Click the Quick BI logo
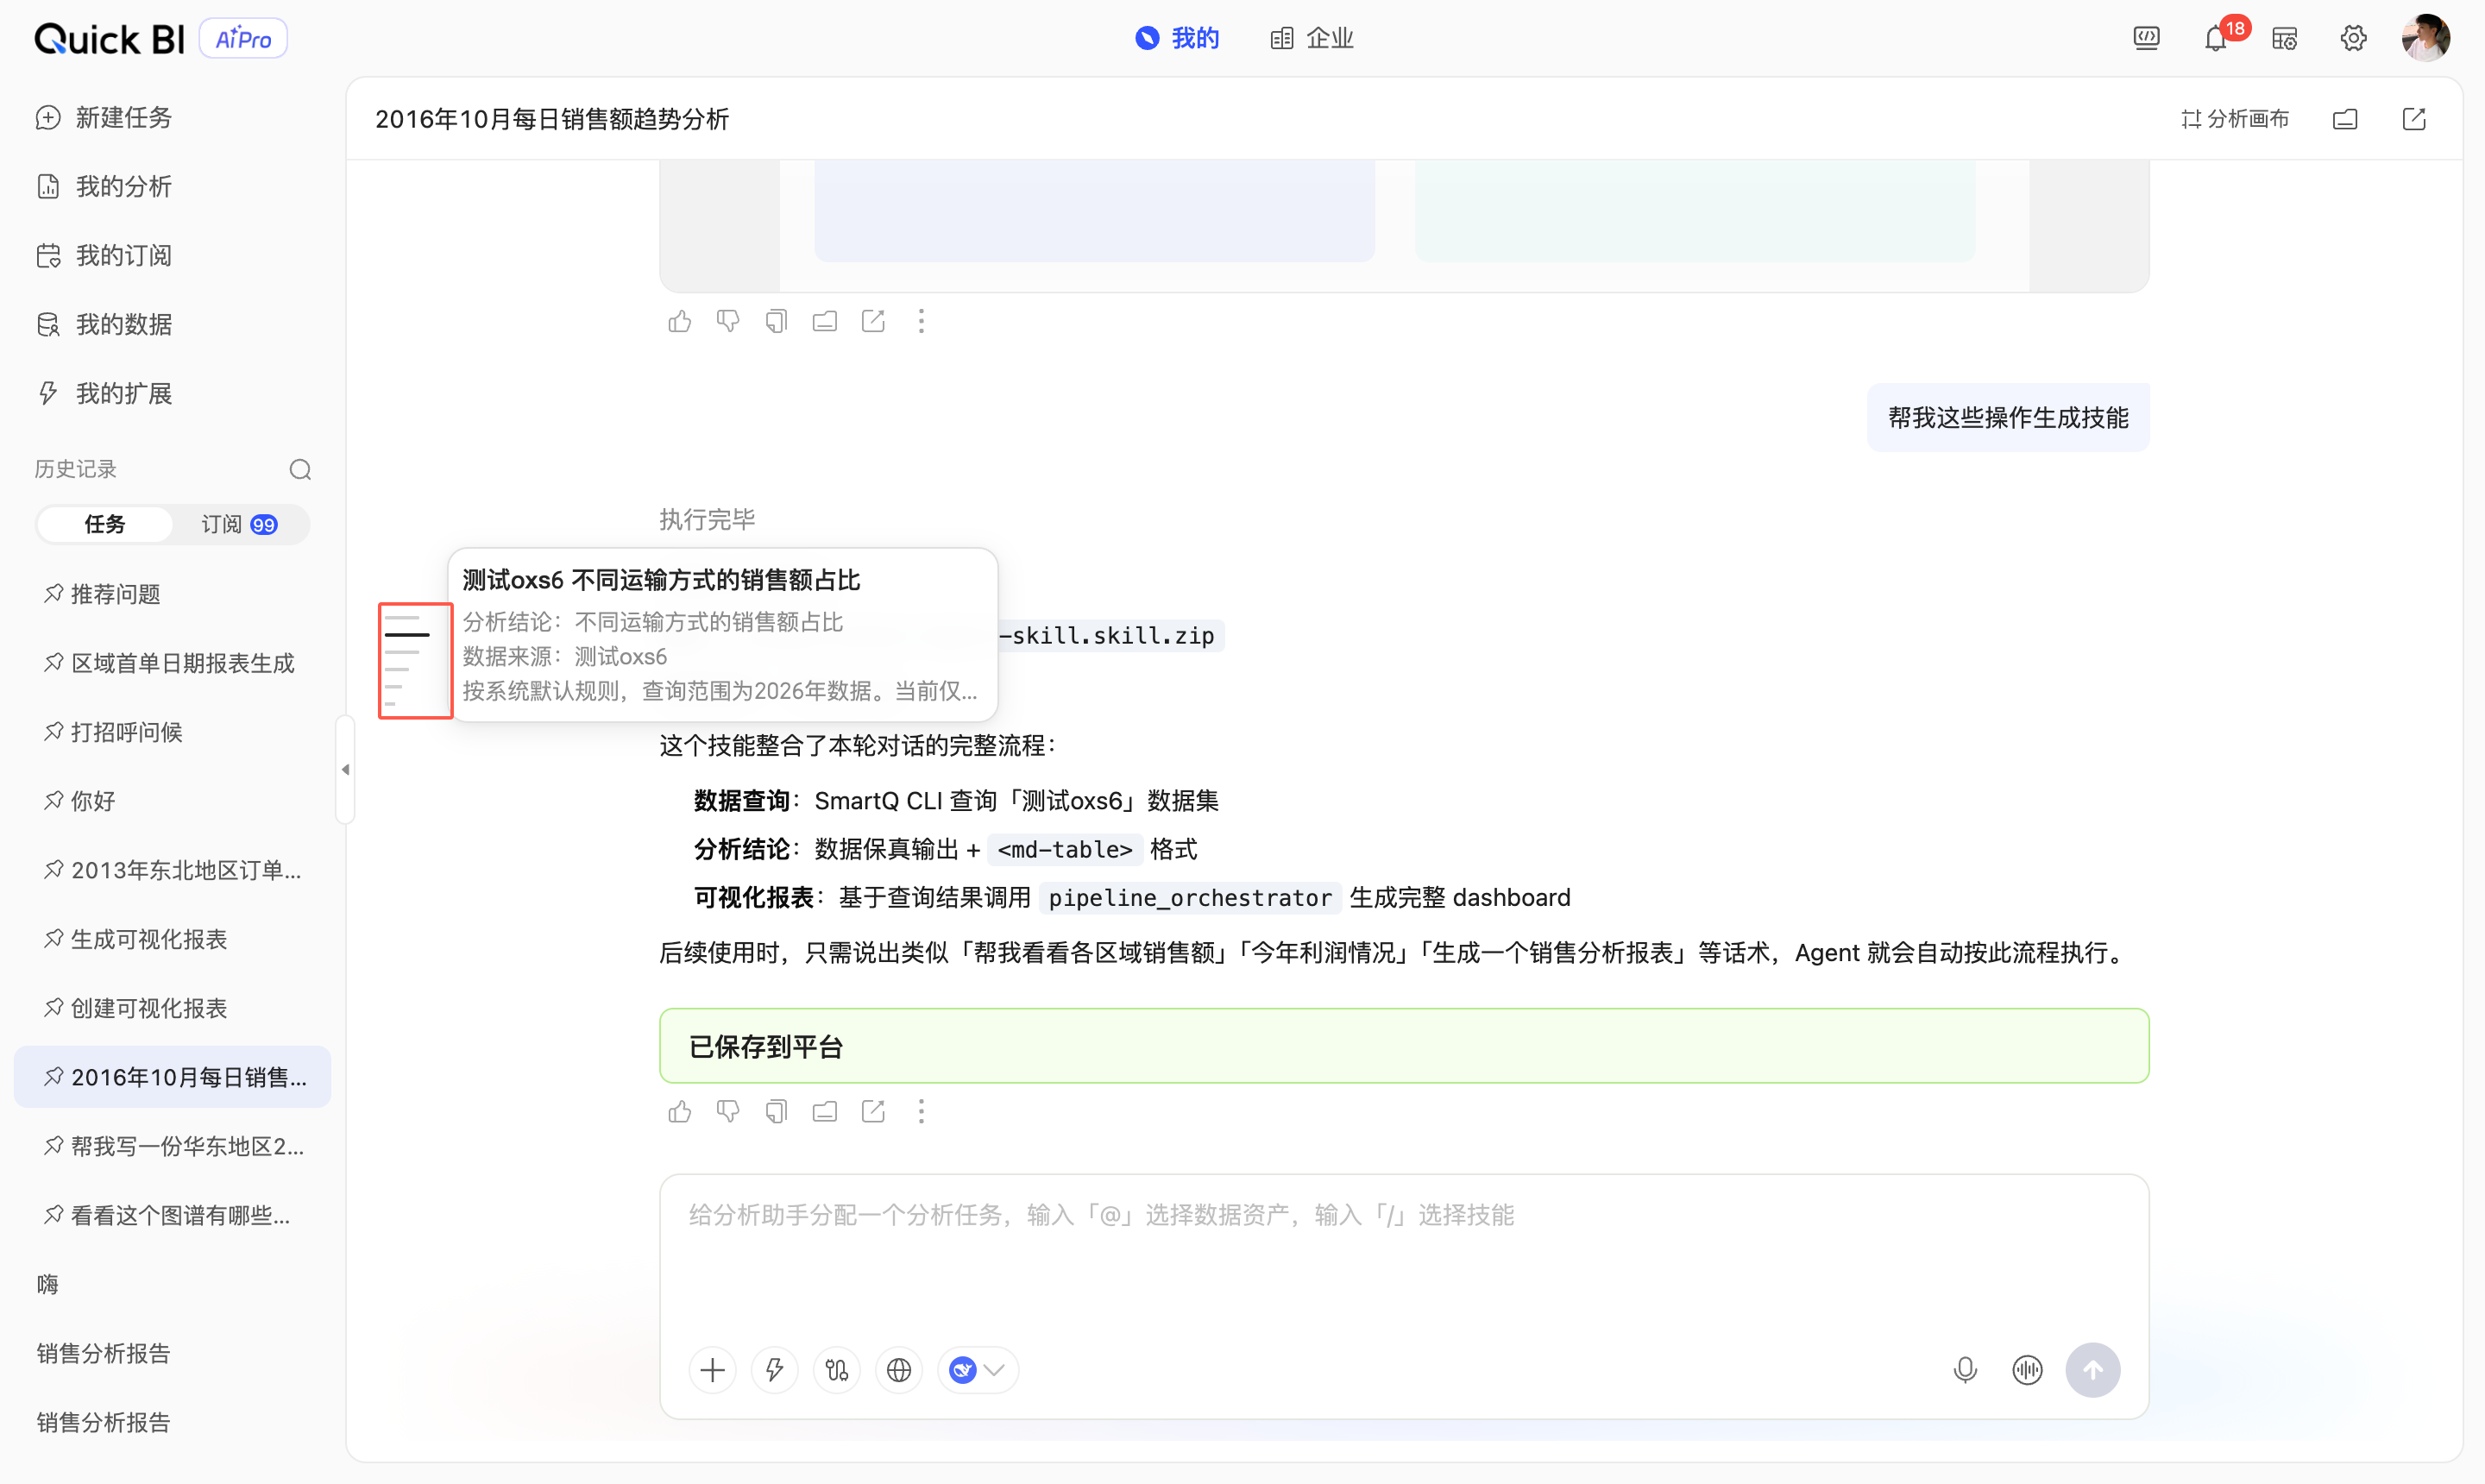Image resolution: width=2485 pixels, height=1484 pixels. click(110, 39)
